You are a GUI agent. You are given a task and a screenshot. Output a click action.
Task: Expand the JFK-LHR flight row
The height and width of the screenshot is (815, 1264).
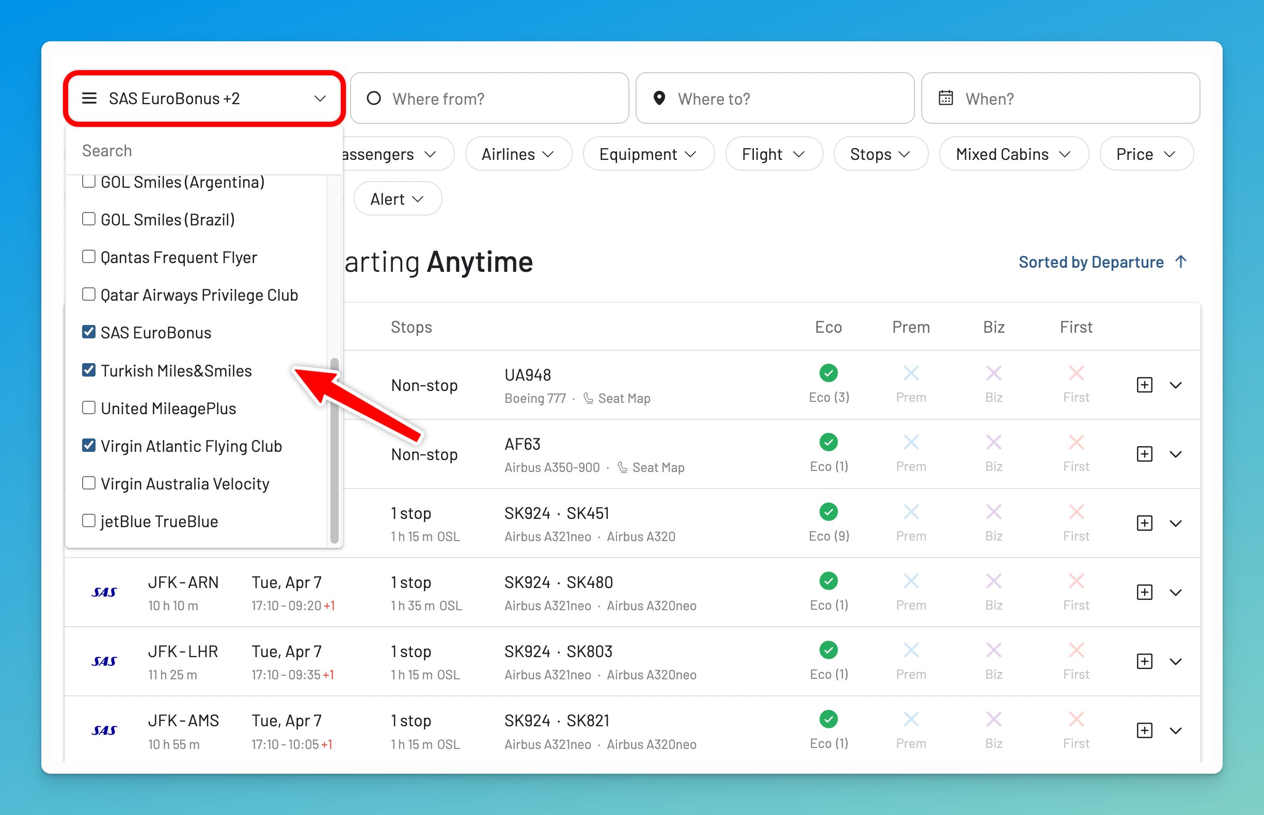(1176, 662)
